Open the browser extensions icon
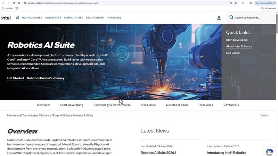The width and height of the screenshot is (278, 156). pos(243,3)
